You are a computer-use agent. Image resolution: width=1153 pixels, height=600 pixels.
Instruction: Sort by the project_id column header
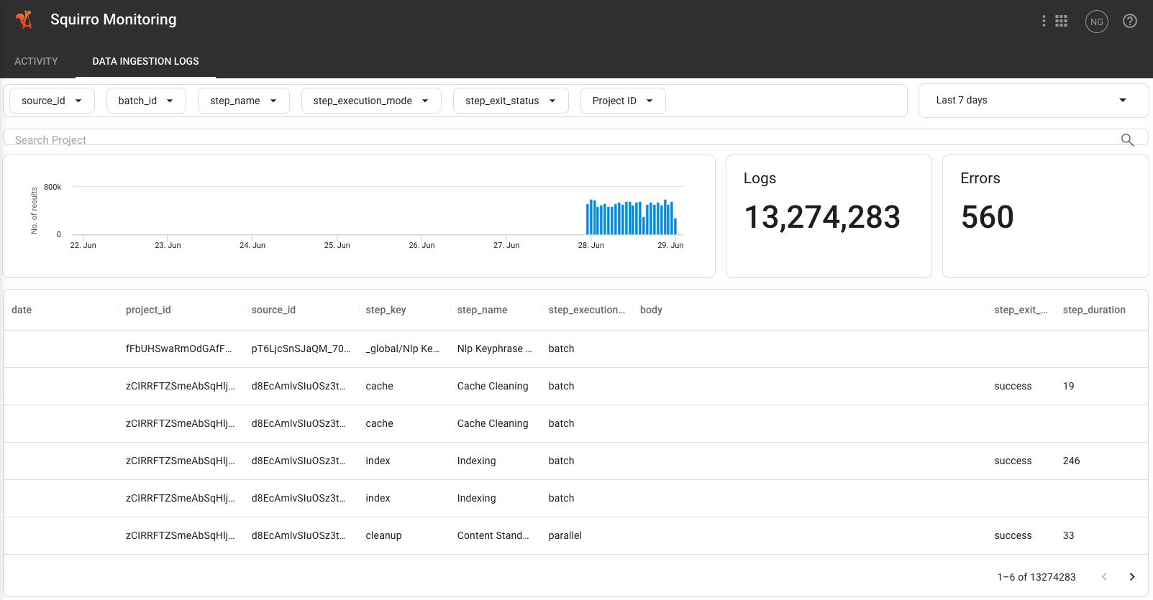coord(148,310)
